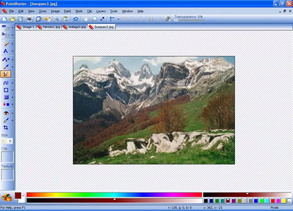293x211 pixels.
Task: Select the scissors cut-selection tool
Action: point(6,35)
